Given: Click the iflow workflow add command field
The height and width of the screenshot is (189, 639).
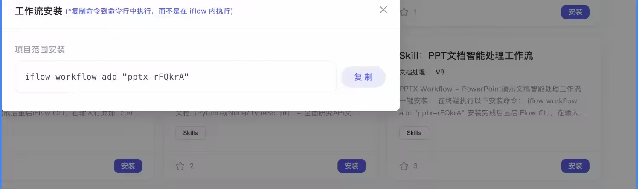Looking at the screenshot, I should pos(175,77).
